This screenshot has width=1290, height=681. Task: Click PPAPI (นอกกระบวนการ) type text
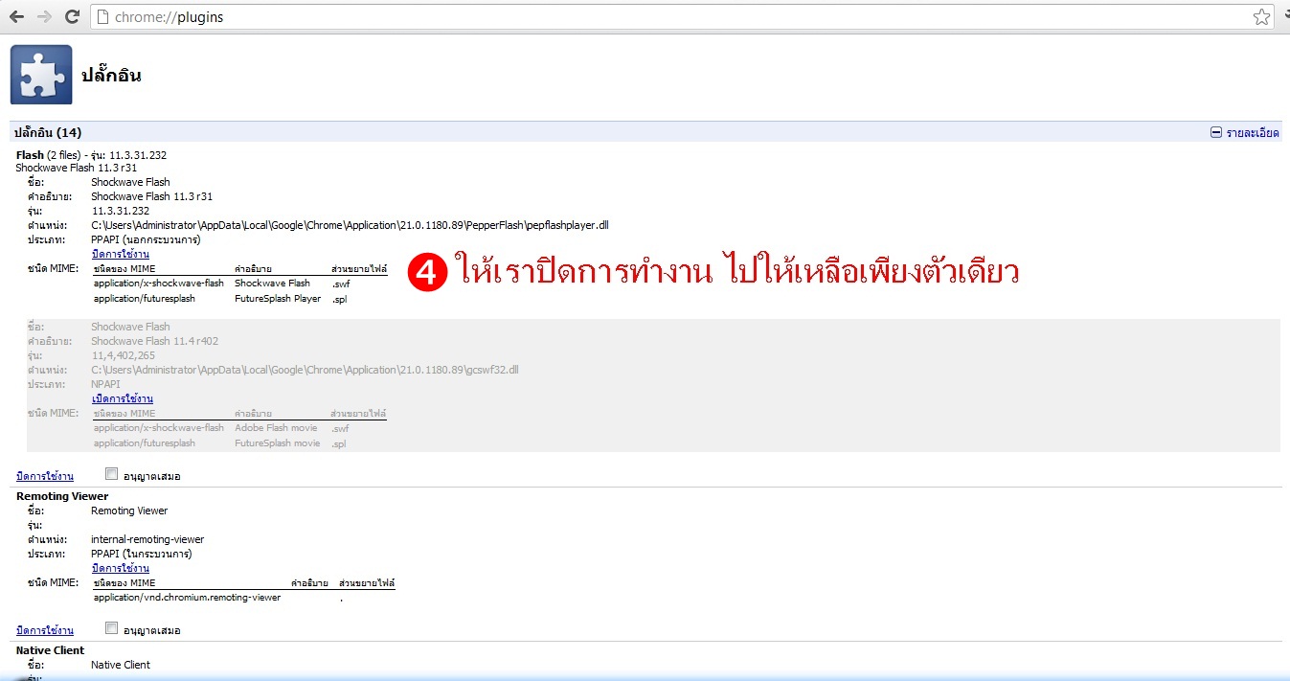146,239
